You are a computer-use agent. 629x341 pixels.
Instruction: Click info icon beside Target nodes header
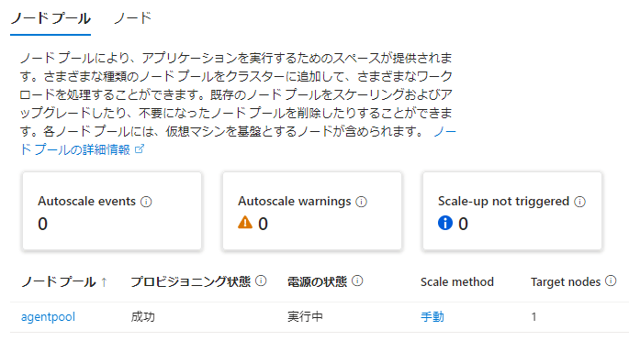(x=611, y=281)
